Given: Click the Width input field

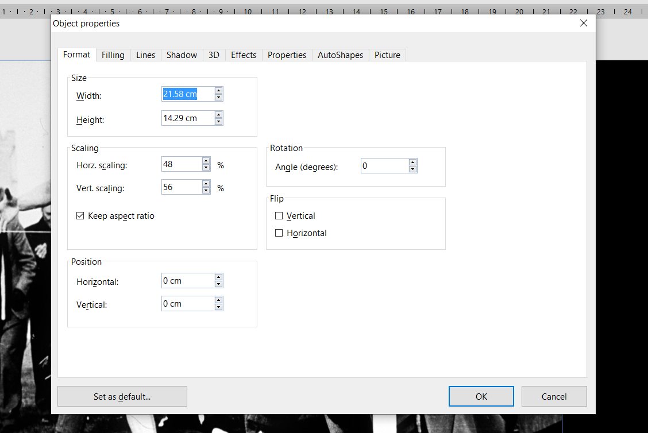Looking at the screenshot, I should coord(187,94).
